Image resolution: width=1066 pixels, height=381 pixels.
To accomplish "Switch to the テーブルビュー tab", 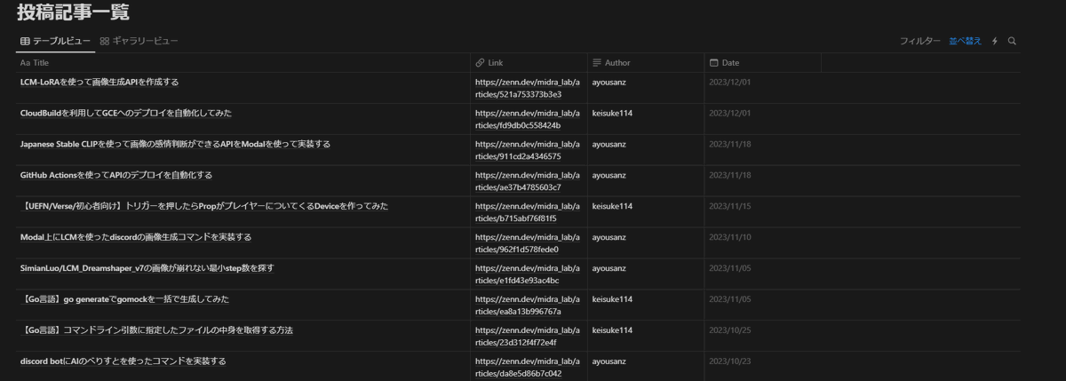I will click(55, 41).
